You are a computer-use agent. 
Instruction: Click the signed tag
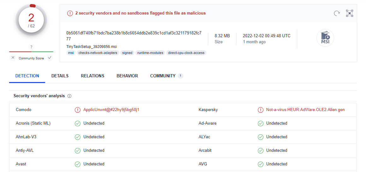(x=127, y=53)
